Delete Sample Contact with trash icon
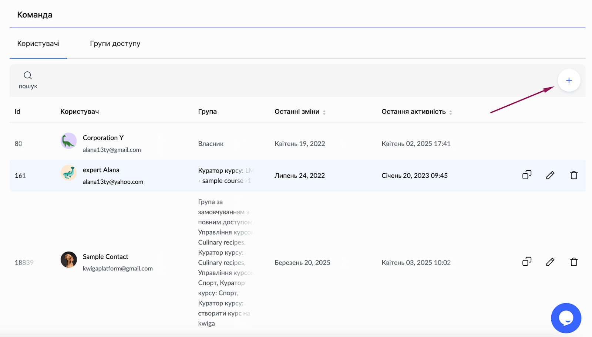The height and width of the screenshot is (337, 592). point(574,262)
